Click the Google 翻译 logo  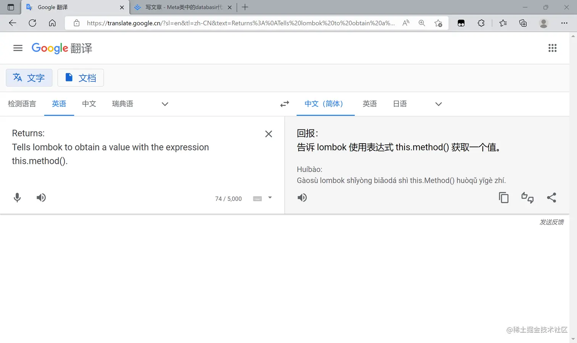click(62, 48)
